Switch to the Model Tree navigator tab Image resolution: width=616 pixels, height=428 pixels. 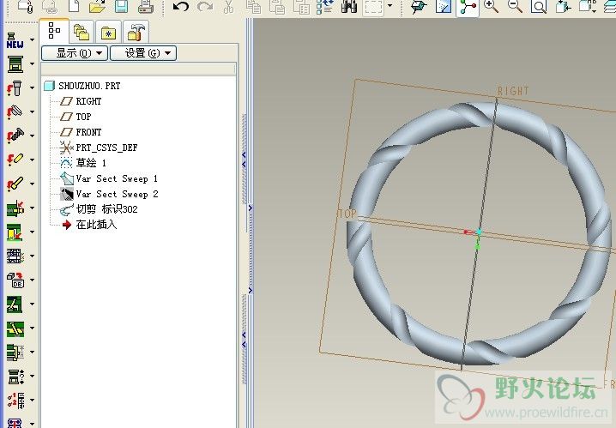(x=54, y=31)
